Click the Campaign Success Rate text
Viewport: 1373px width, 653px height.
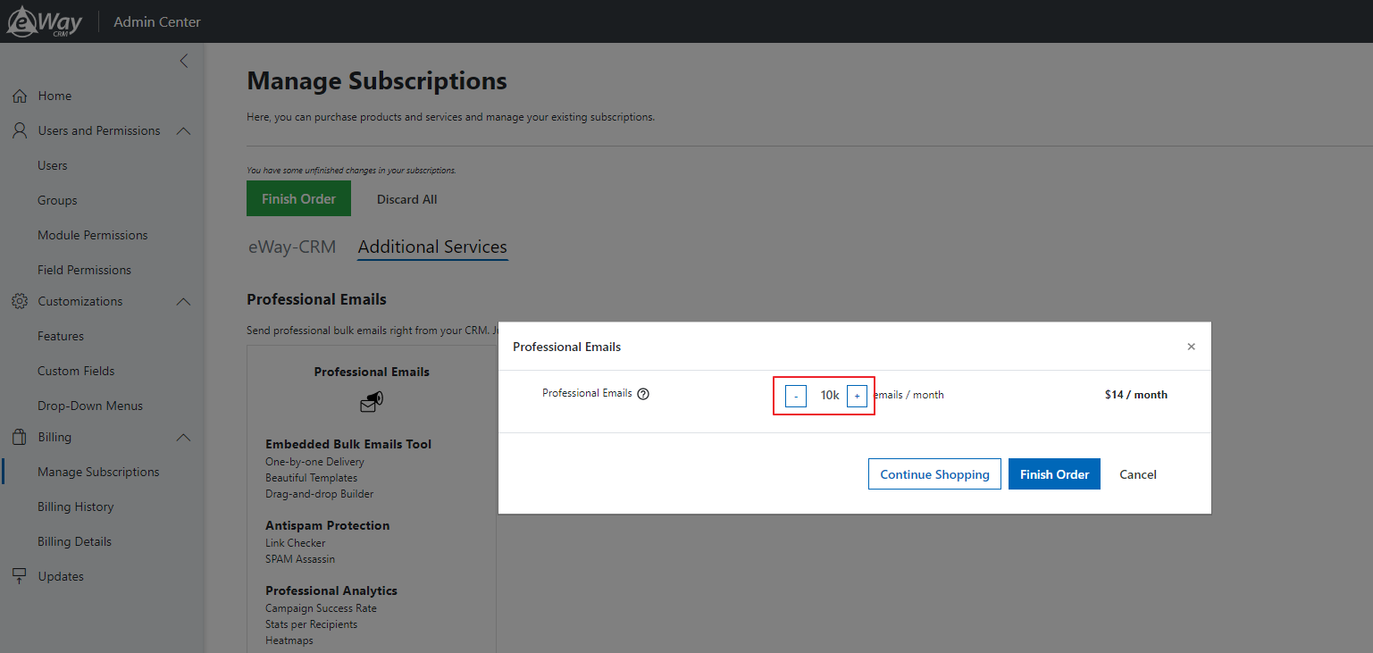pos(321,608)
